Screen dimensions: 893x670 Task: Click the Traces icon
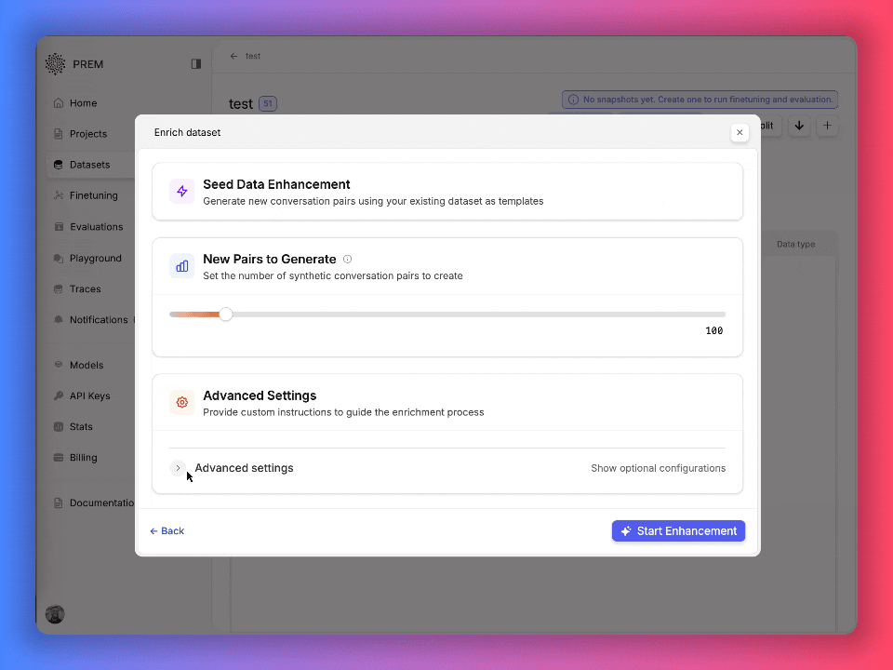(x=58, y=288)
